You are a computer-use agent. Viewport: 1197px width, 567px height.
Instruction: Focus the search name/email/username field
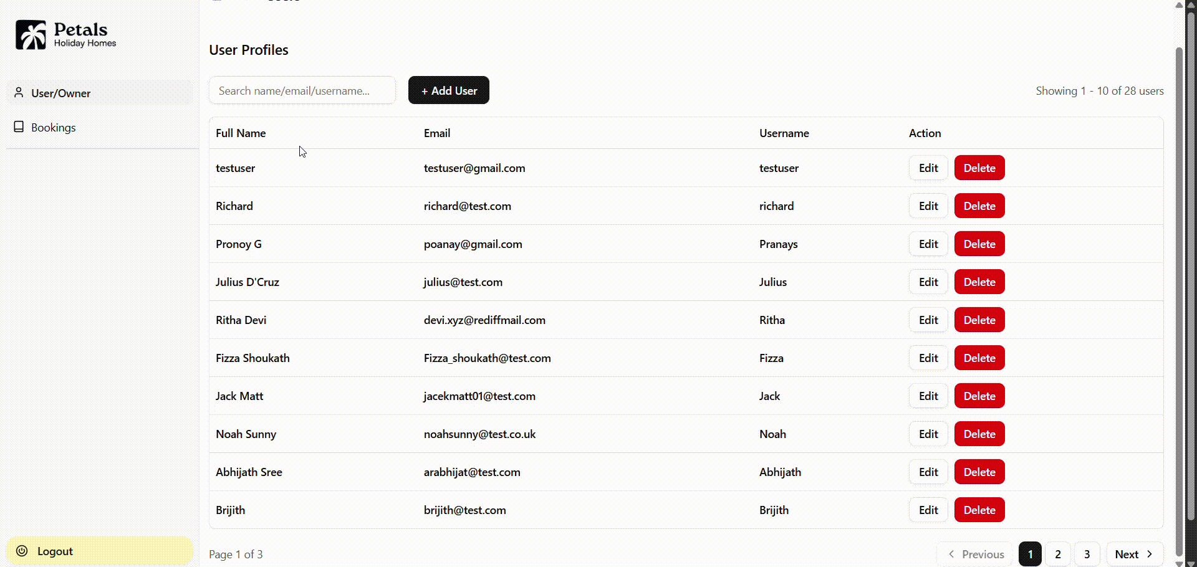(302, 91)
